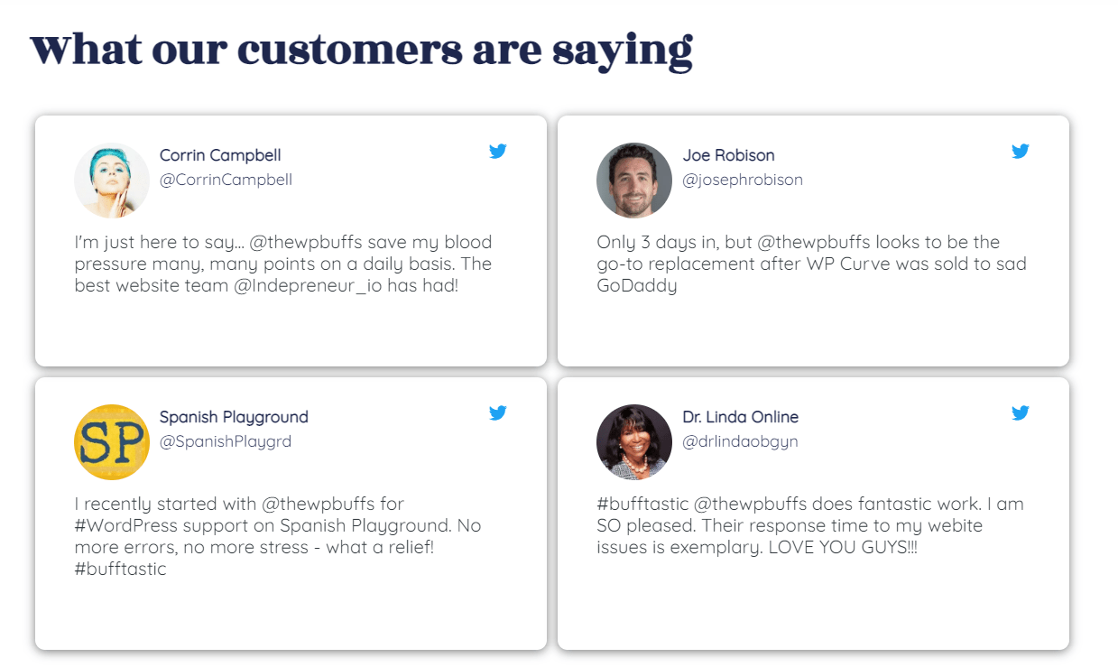Click the Spanish Playground SP logo avatar

112,442
